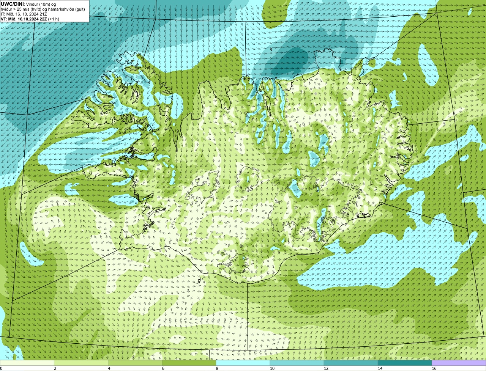486x371 pixels.
Task: Click the legend scale label '12'
Action: (326, 368)
